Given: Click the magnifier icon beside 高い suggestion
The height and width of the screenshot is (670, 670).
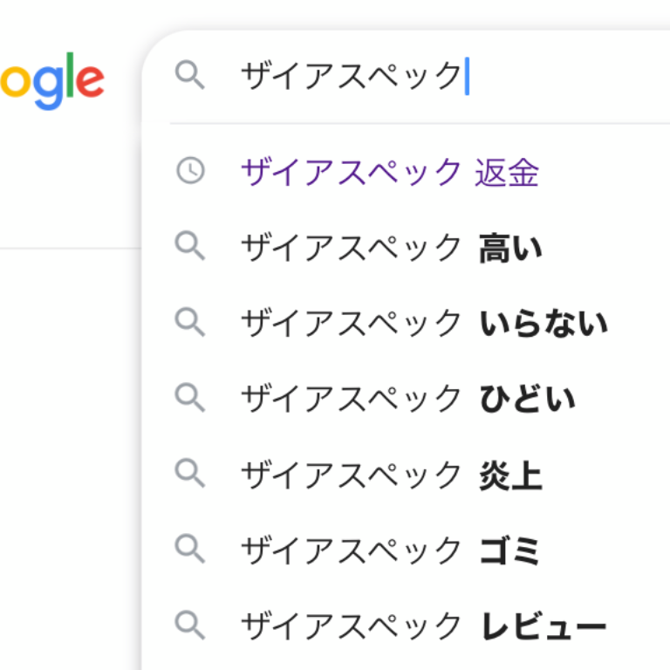Looking at the screenshot, I should [x=190, y=246].
